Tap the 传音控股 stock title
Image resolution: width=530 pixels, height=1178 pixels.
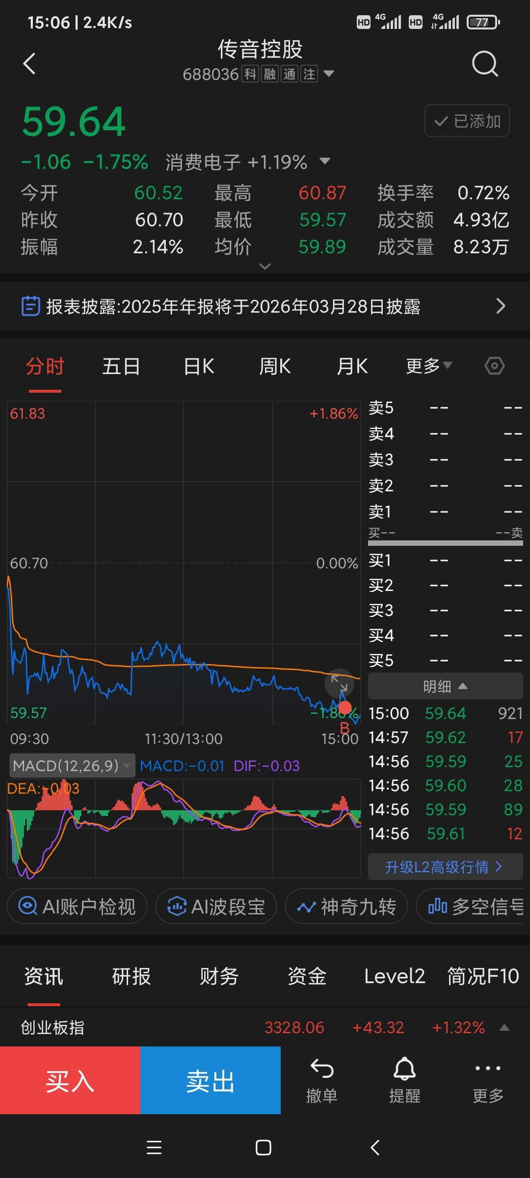pos(260,49)
